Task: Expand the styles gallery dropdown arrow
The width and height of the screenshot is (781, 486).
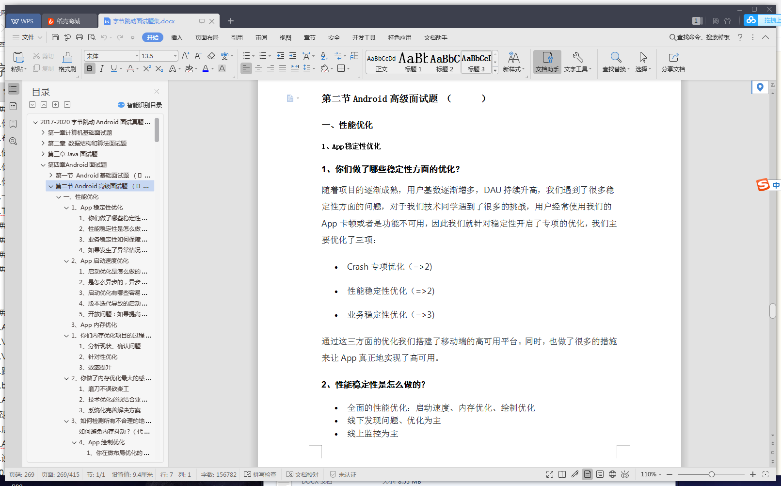Action: [495, 71]
